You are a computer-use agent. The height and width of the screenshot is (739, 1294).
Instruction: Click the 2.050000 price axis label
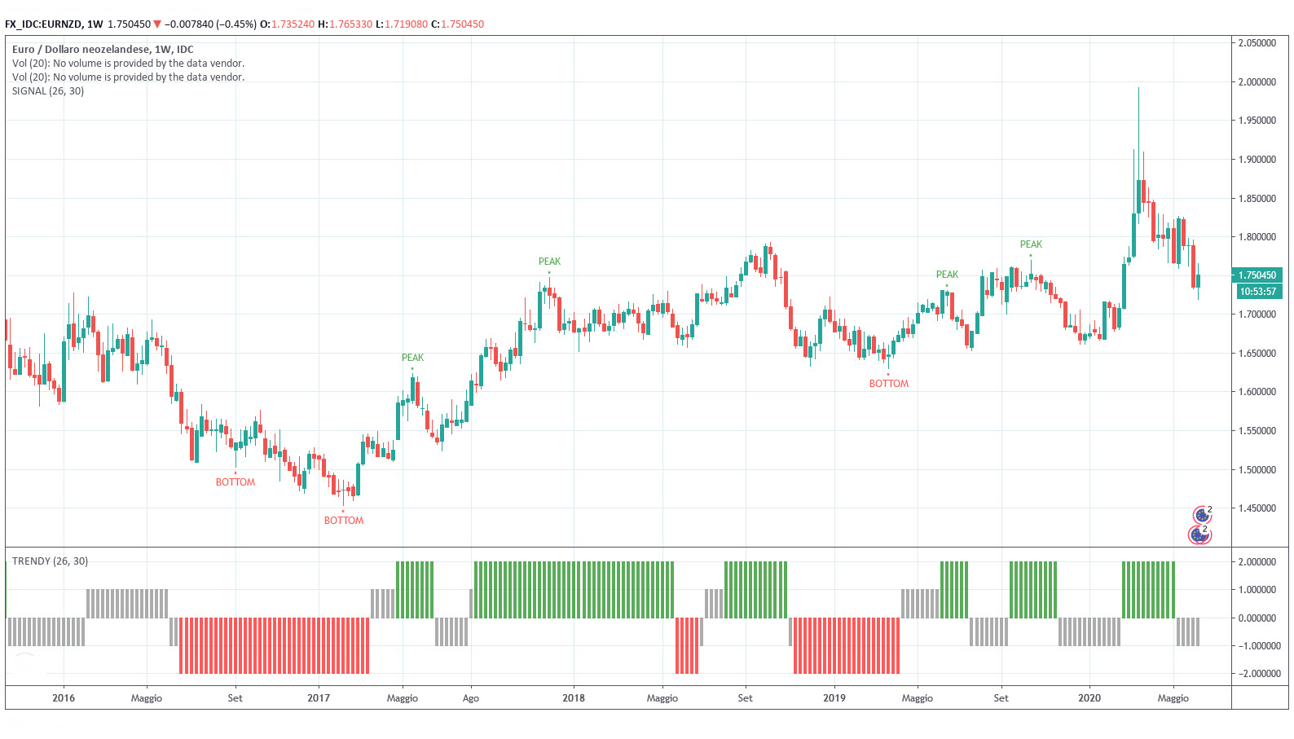(x=1257, y=43)
